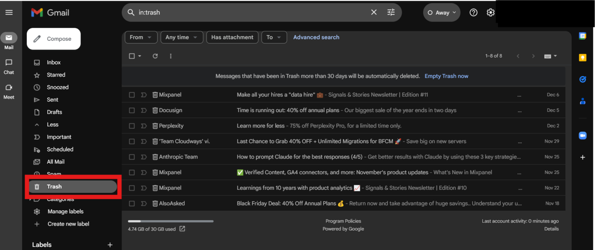Check the select-all checkbox above the list

tap(132, 56)
